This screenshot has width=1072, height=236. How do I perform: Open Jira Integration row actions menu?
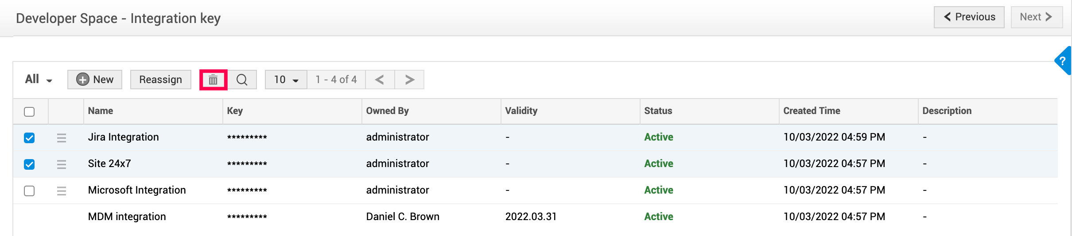62,138
